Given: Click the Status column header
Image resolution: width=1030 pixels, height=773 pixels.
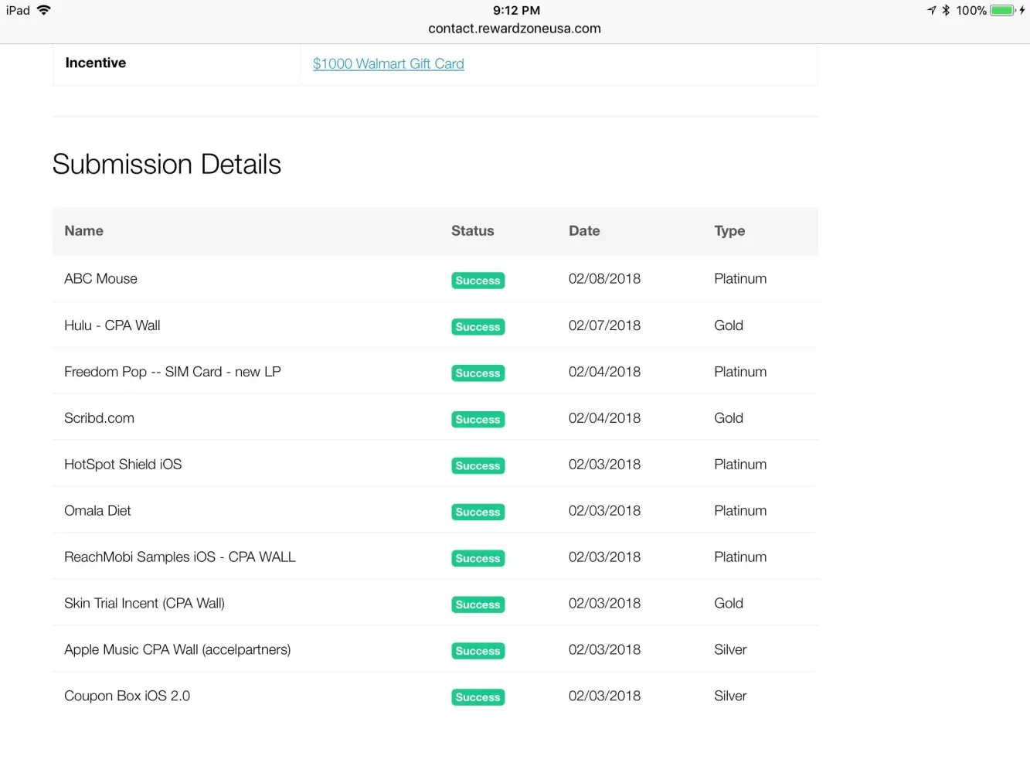Looking at the screenshot, I should 472,231.
